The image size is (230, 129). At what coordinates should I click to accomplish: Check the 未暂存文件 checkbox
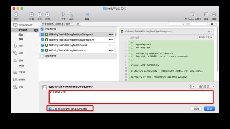42,56
